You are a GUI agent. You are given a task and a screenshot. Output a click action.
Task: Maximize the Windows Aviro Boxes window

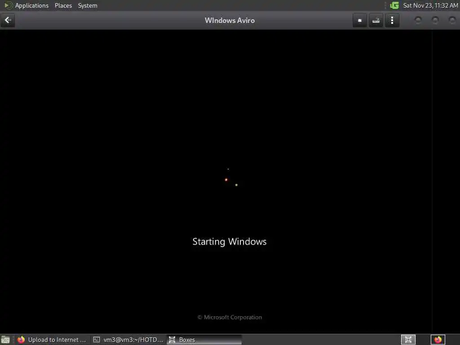tap(435, 20)
